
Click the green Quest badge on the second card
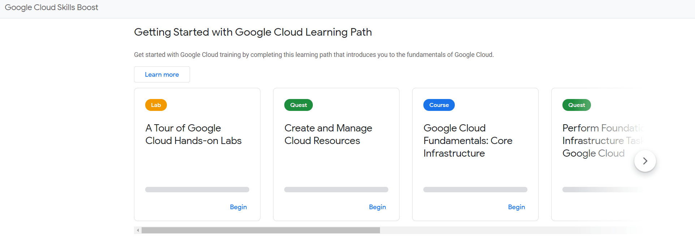coord(298,105)
